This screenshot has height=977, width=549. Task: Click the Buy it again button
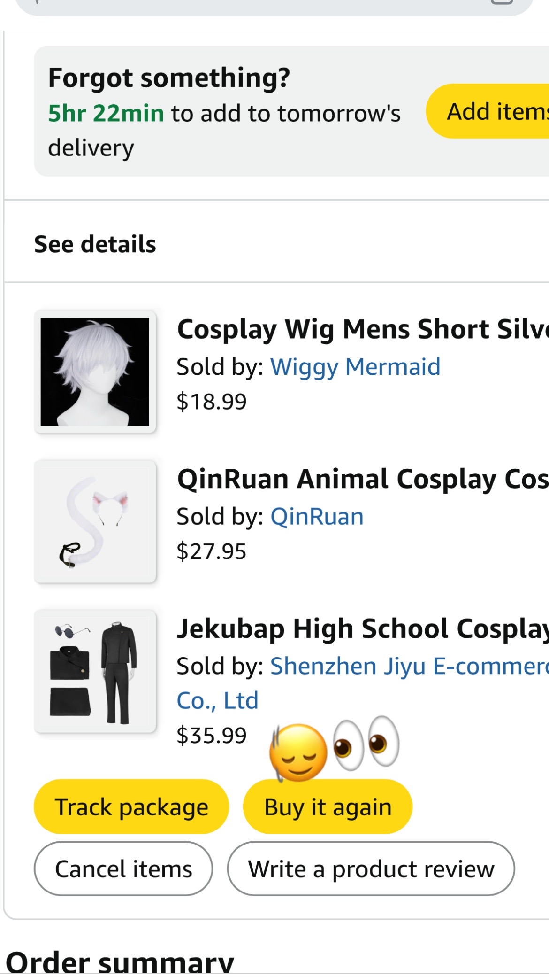pos(328,807)
